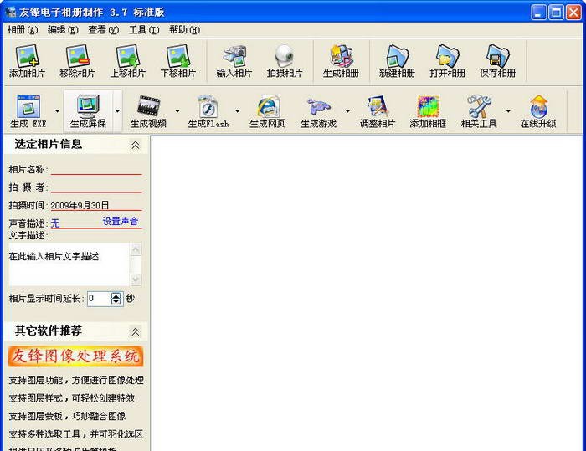The width and height of the screenshot is (586, 451).
Task: Collapse the 其它软件推荐 panel
Action: click(x=136, y=331)
